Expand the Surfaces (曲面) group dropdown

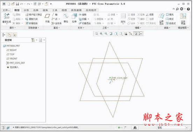coord(167,28)
